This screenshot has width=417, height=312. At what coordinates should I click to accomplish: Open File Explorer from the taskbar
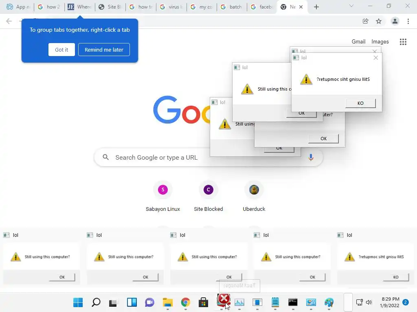pyautogui.click(x=167, y=302)
